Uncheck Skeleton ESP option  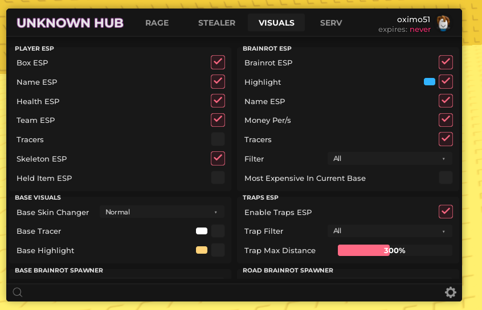pos(218,158)
